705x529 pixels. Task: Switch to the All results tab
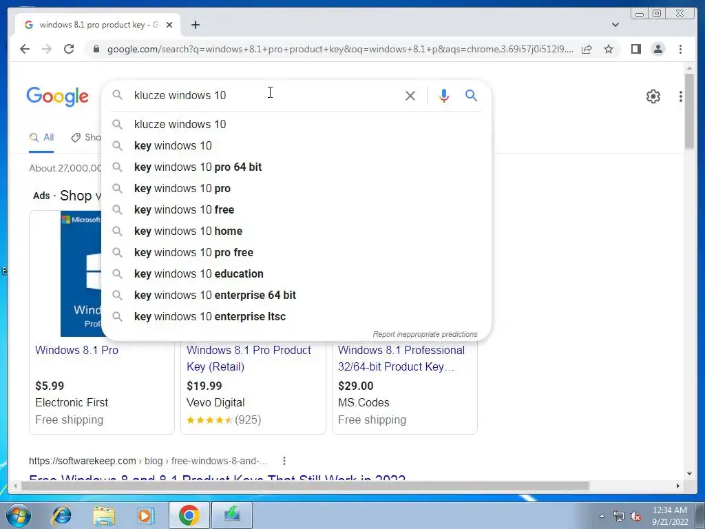[41, 138]
